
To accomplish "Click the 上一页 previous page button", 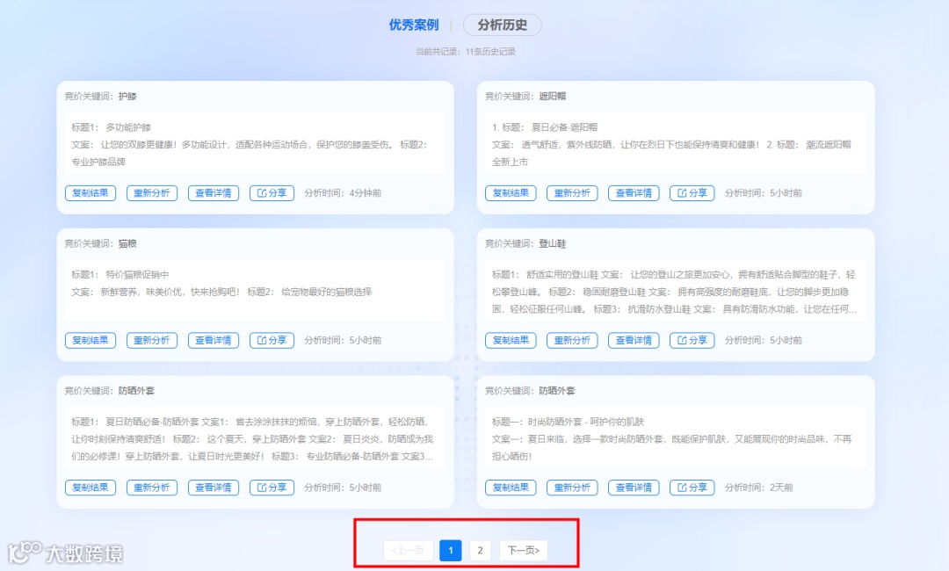I will click(408, 550).
